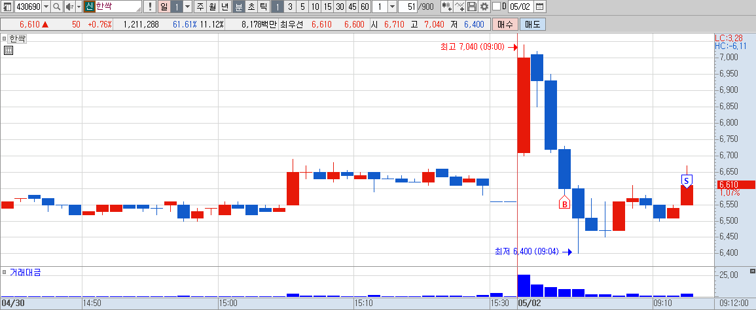Screen dimensions: 756x310
Task: Click the low price value 6,400 in the quote bar
Action: pyautogui.click(x=474, y=24)
